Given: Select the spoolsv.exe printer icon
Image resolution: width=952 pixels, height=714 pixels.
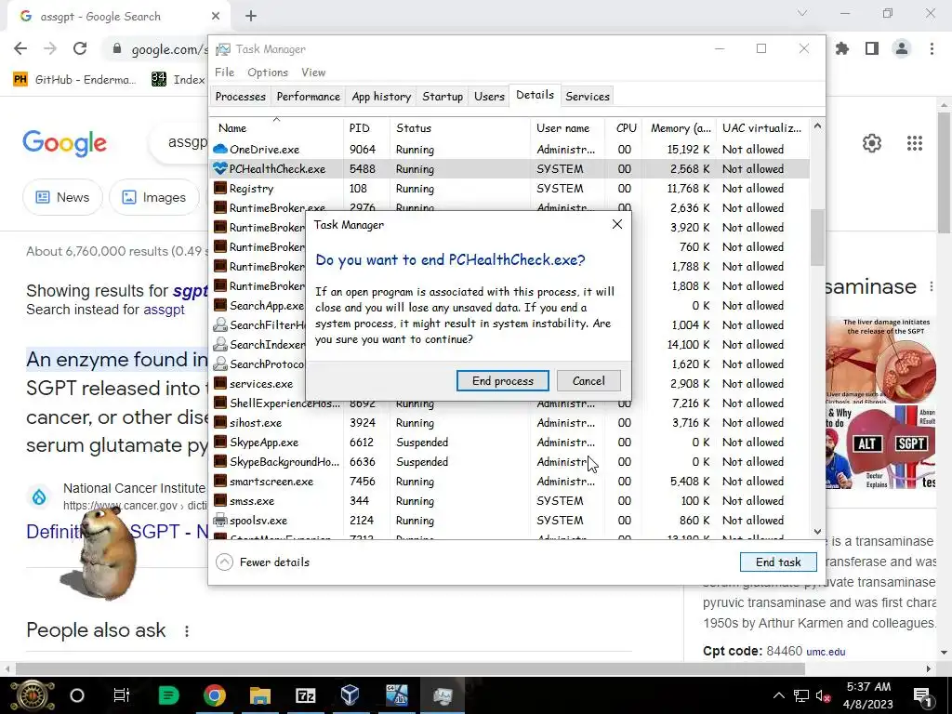Looking at the screenshot, I should point(220,521).
